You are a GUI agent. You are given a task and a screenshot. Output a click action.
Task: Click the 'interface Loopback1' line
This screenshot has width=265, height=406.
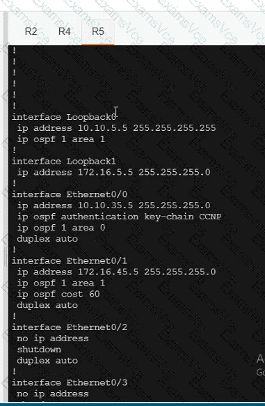tap(64, 162)
